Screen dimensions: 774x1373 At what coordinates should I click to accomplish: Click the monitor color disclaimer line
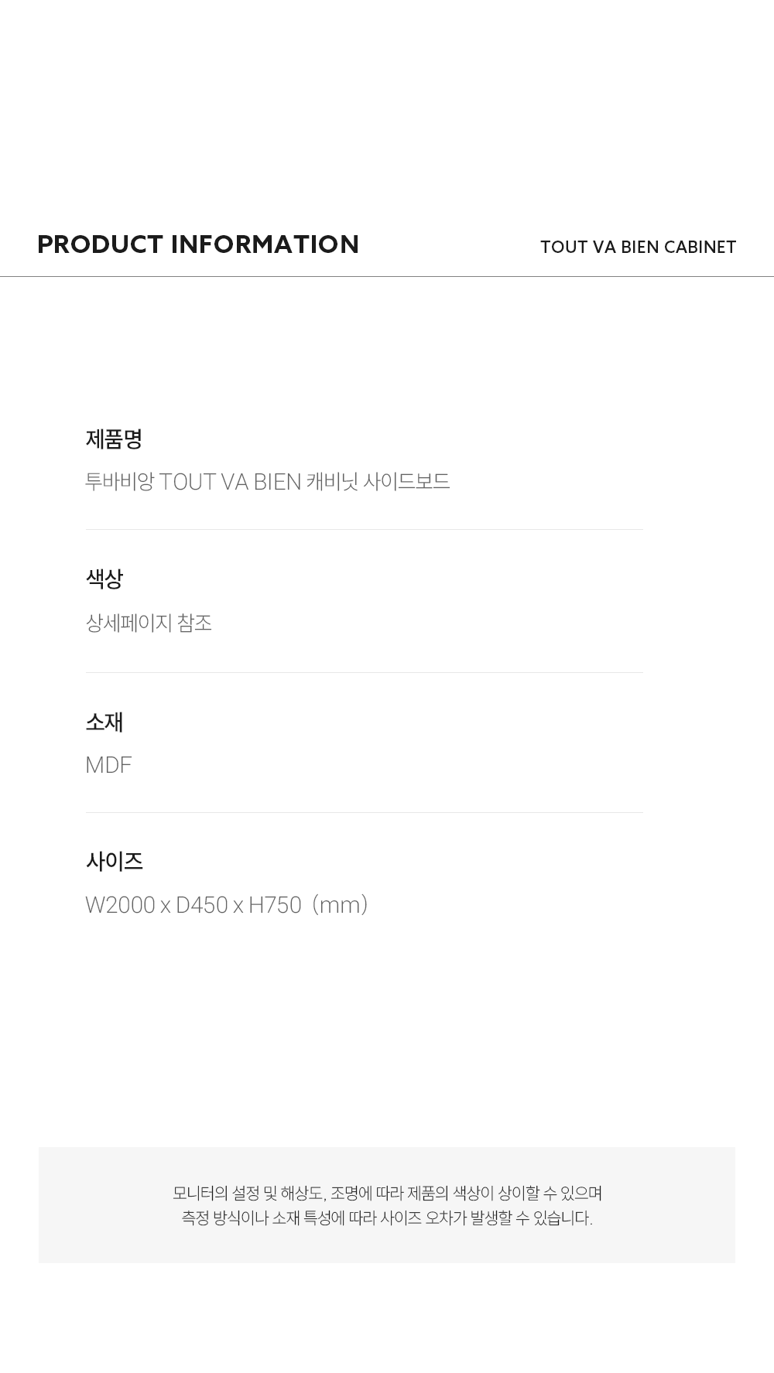coord(387,1194)
